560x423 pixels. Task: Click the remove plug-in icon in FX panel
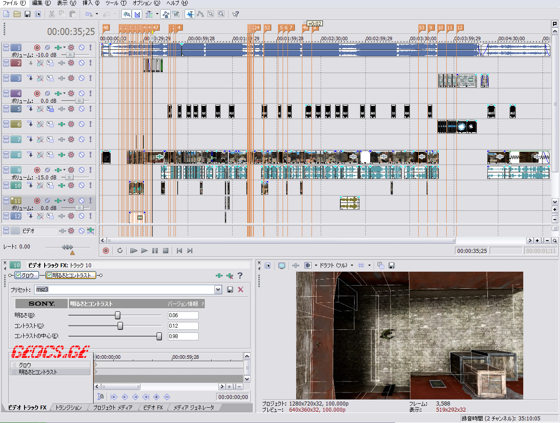[x=230, y=276]
